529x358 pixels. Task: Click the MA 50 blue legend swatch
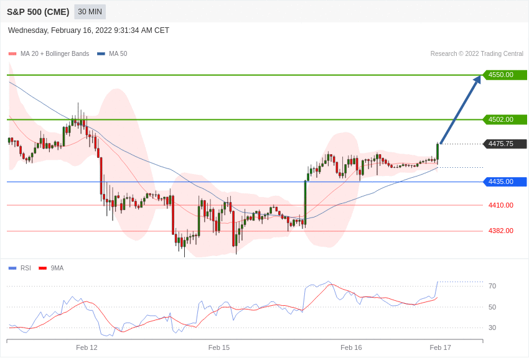(101, 53)
